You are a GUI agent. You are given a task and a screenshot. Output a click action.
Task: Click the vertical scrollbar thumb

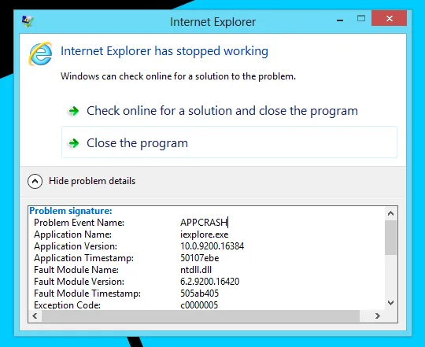390,238
